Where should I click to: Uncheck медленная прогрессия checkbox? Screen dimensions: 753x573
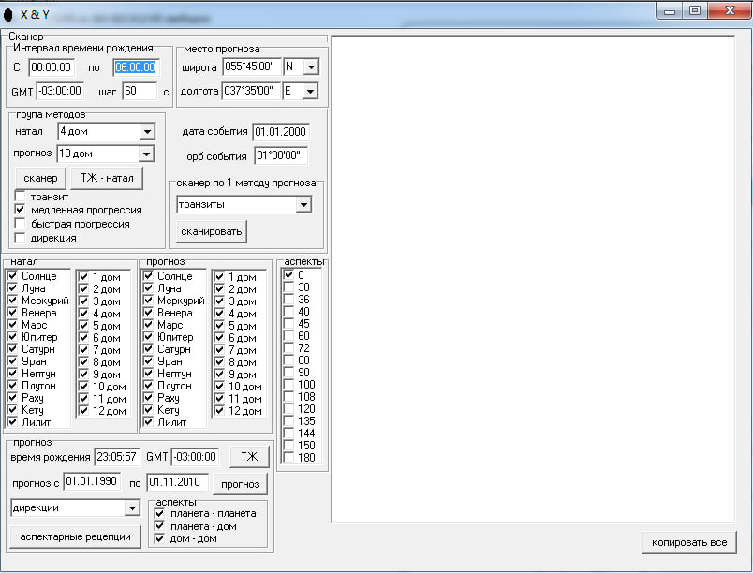point(21,211)
